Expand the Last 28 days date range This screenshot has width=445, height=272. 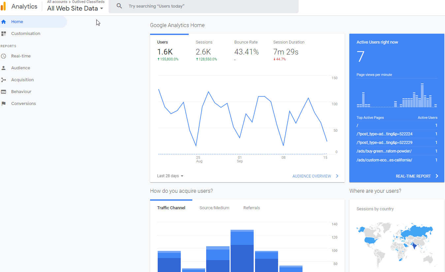pos(170,176)
